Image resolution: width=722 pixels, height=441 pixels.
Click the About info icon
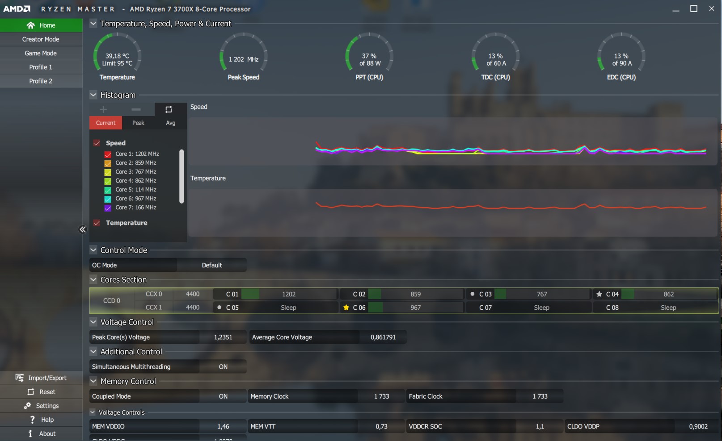pos(30,433)
